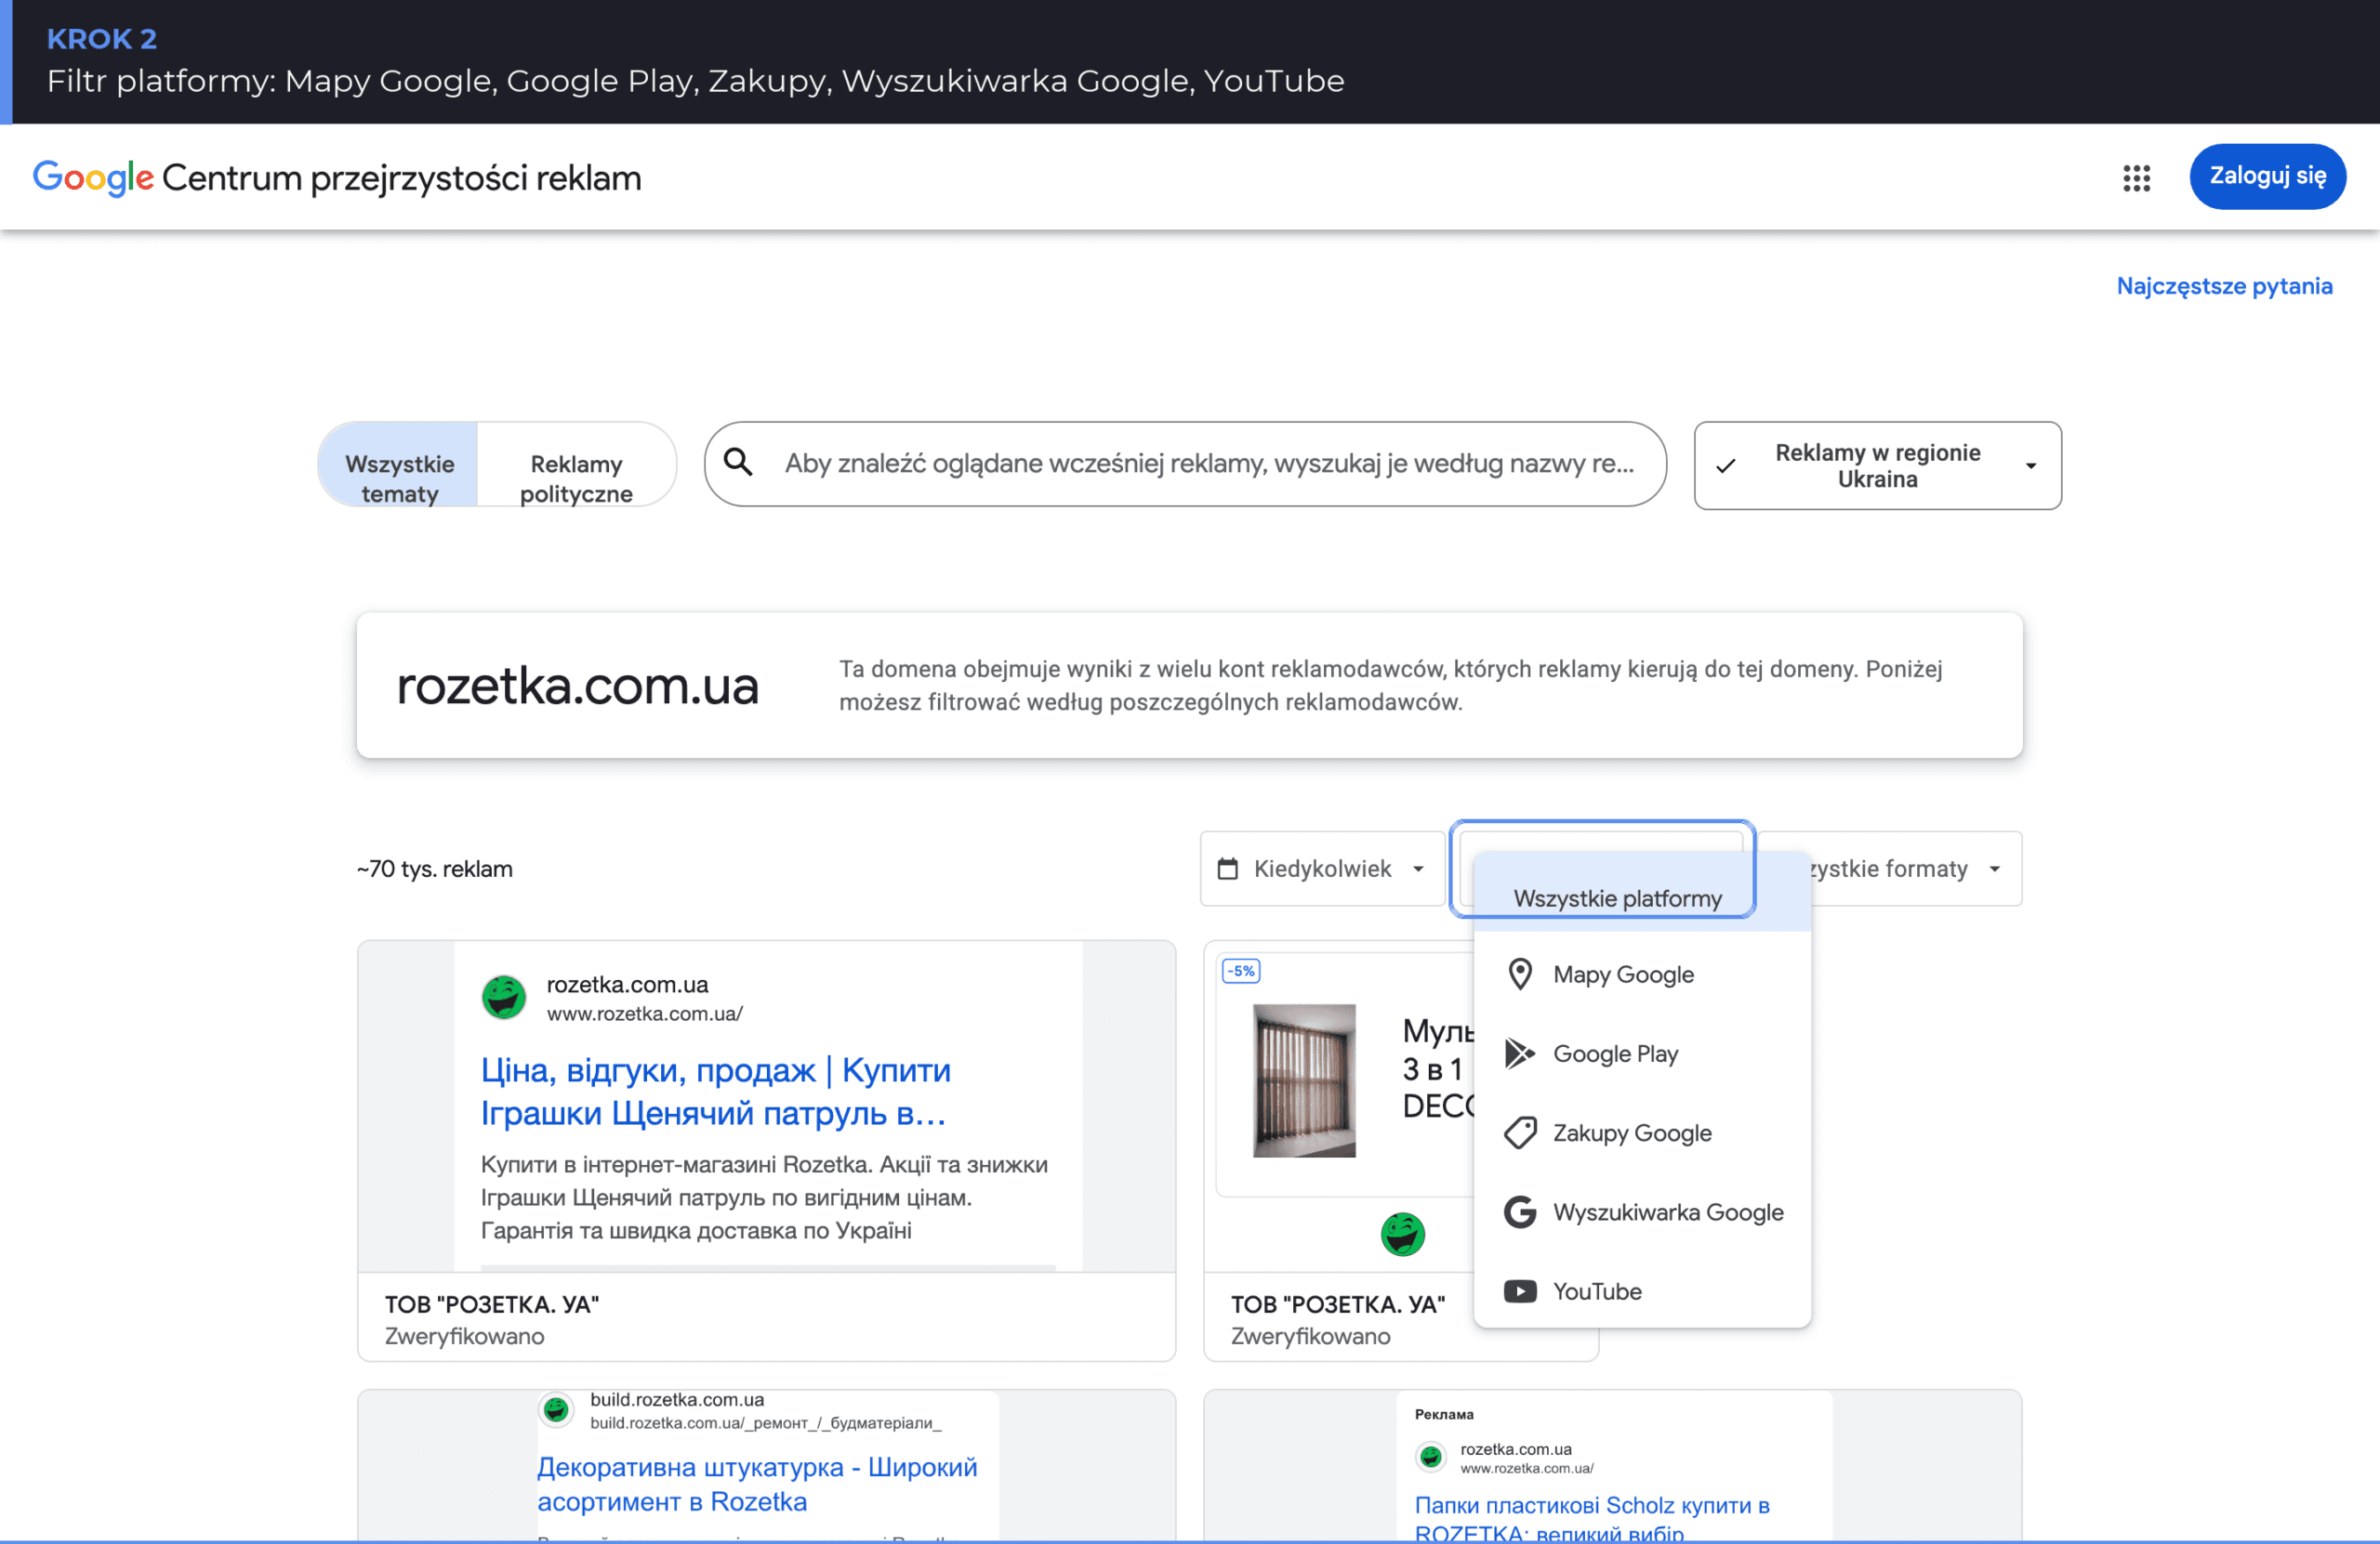Open the Google apps grid icon
Viewport: 2380px width, 1544px height.
click(2136, 177)
